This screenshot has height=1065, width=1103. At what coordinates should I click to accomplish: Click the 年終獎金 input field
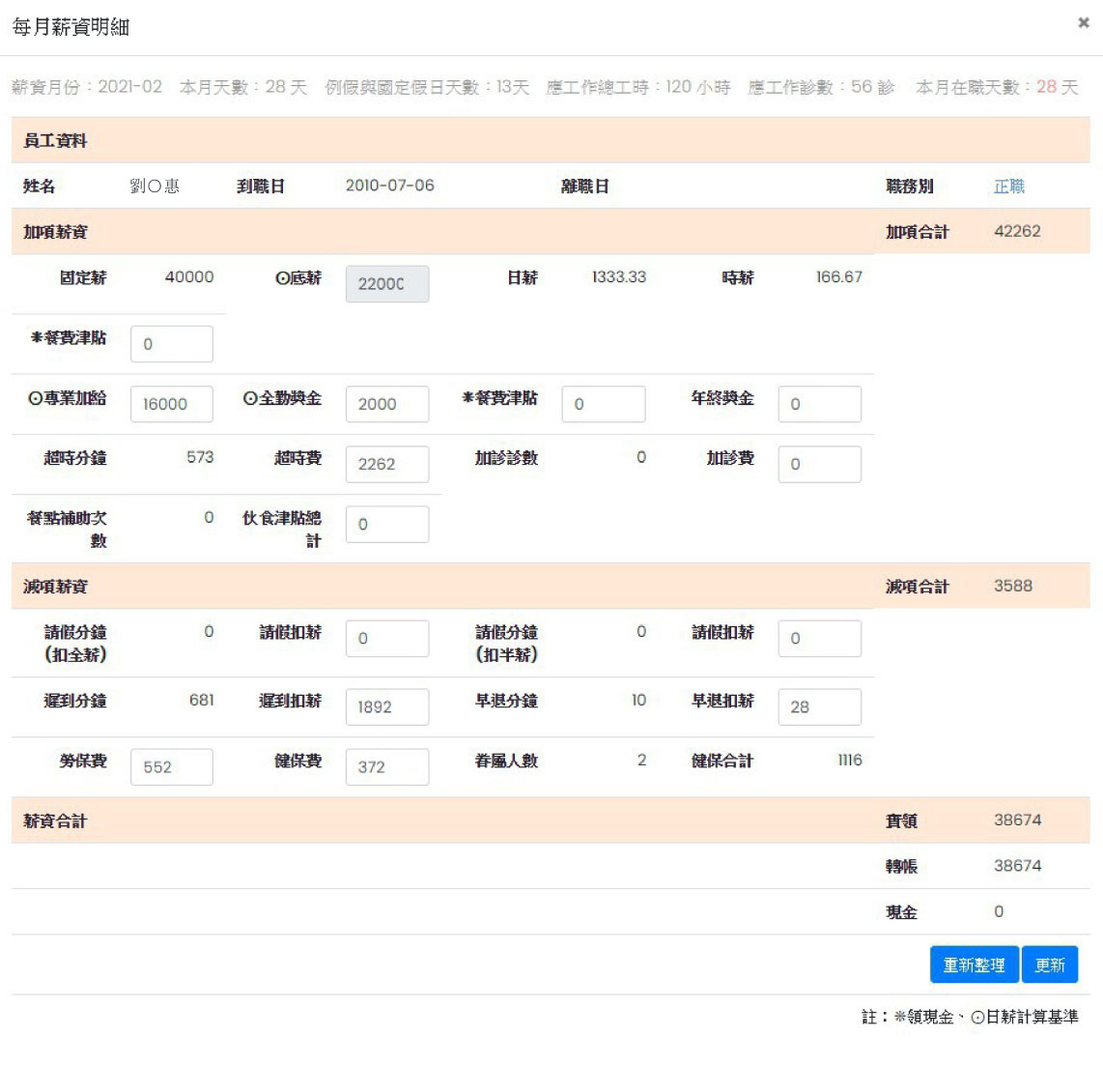pyautogui.click(x=819, y=404)
